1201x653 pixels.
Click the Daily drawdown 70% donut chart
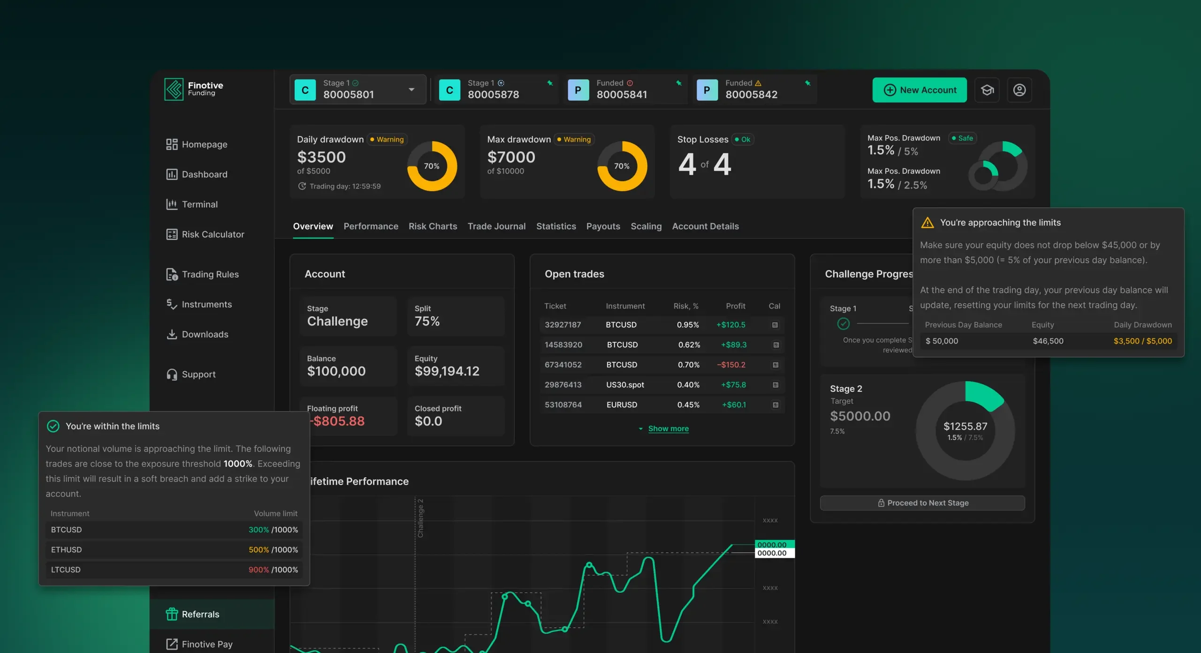click(x=432, y=166)
